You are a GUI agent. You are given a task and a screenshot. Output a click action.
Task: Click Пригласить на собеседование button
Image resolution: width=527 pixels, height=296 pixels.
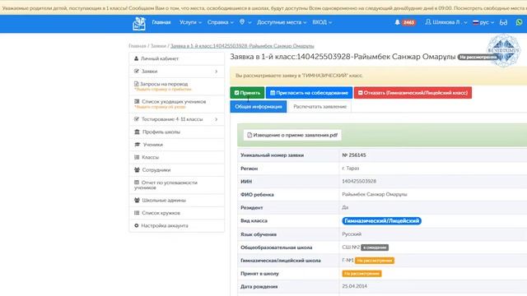309,93
